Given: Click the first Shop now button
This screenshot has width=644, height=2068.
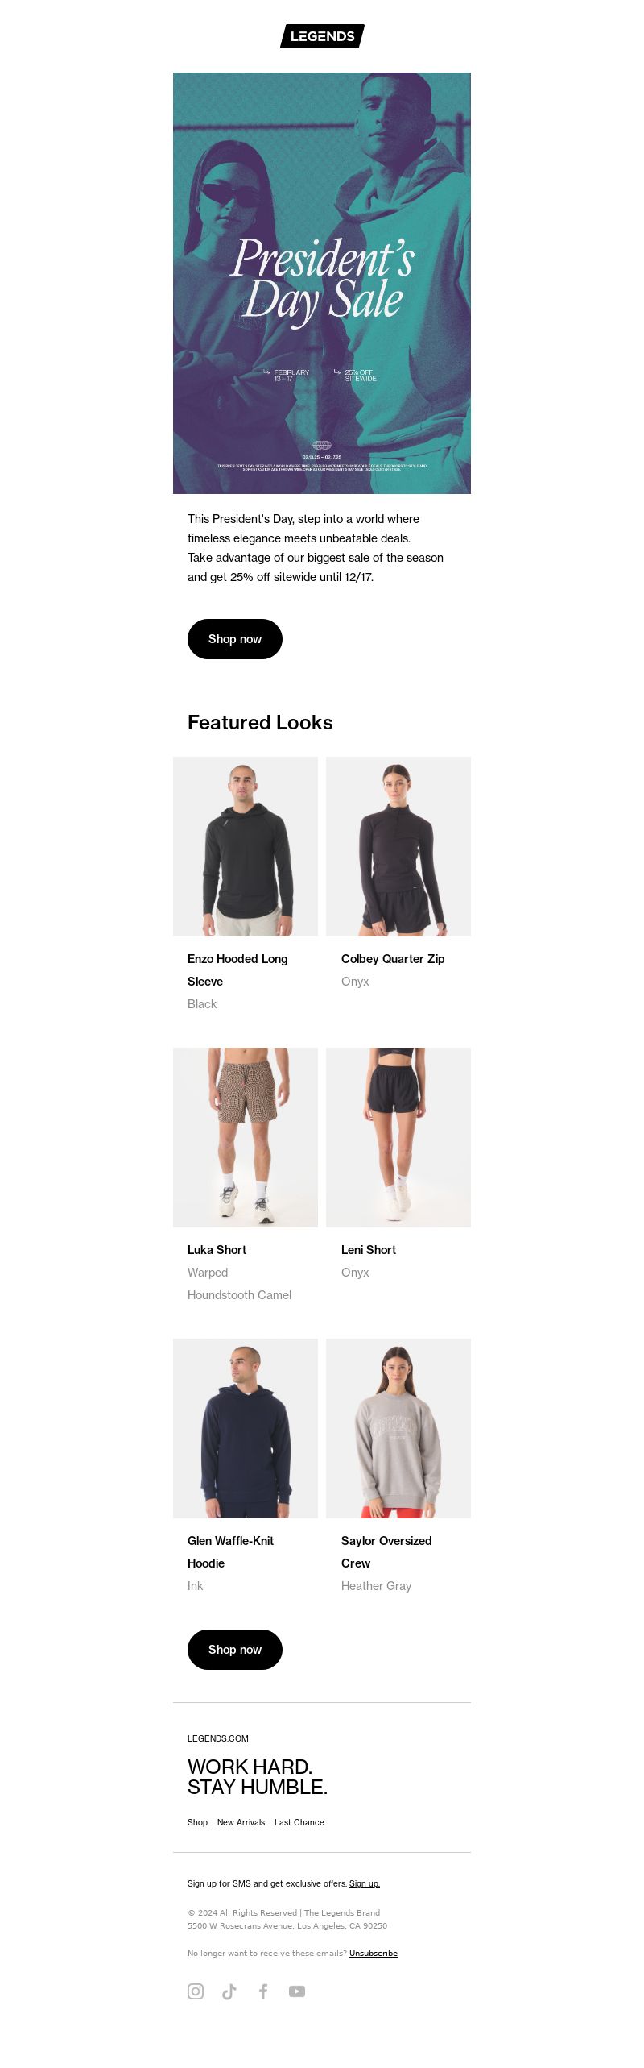Looking at the screenshot, I should tap(235, 639).
